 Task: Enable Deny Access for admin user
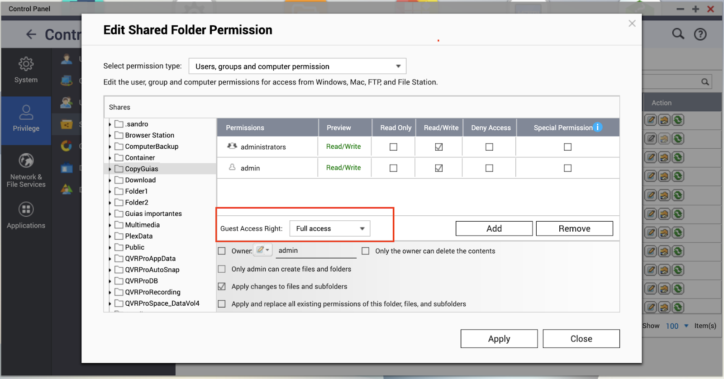click(x=489, y=168)
